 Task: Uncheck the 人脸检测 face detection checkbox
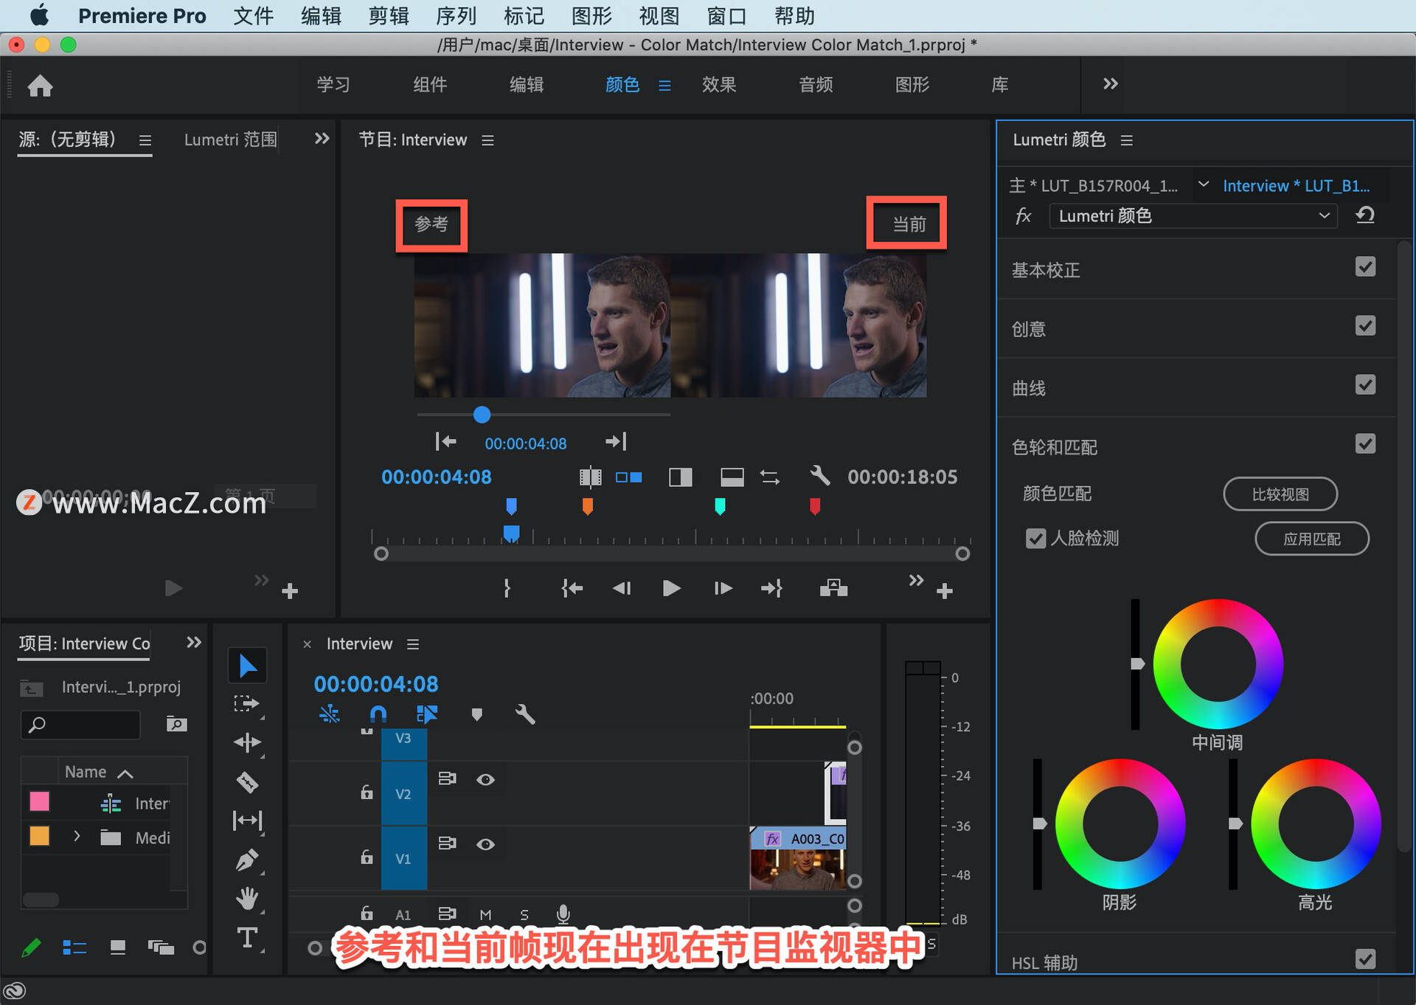(x=1035, y=539)
